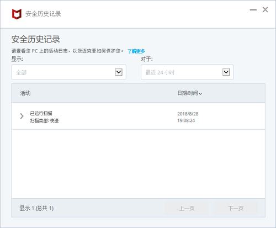Sort by the 日期/时间 column header
The width and height of the screenshot is (276, 228).
coord(189,93)
